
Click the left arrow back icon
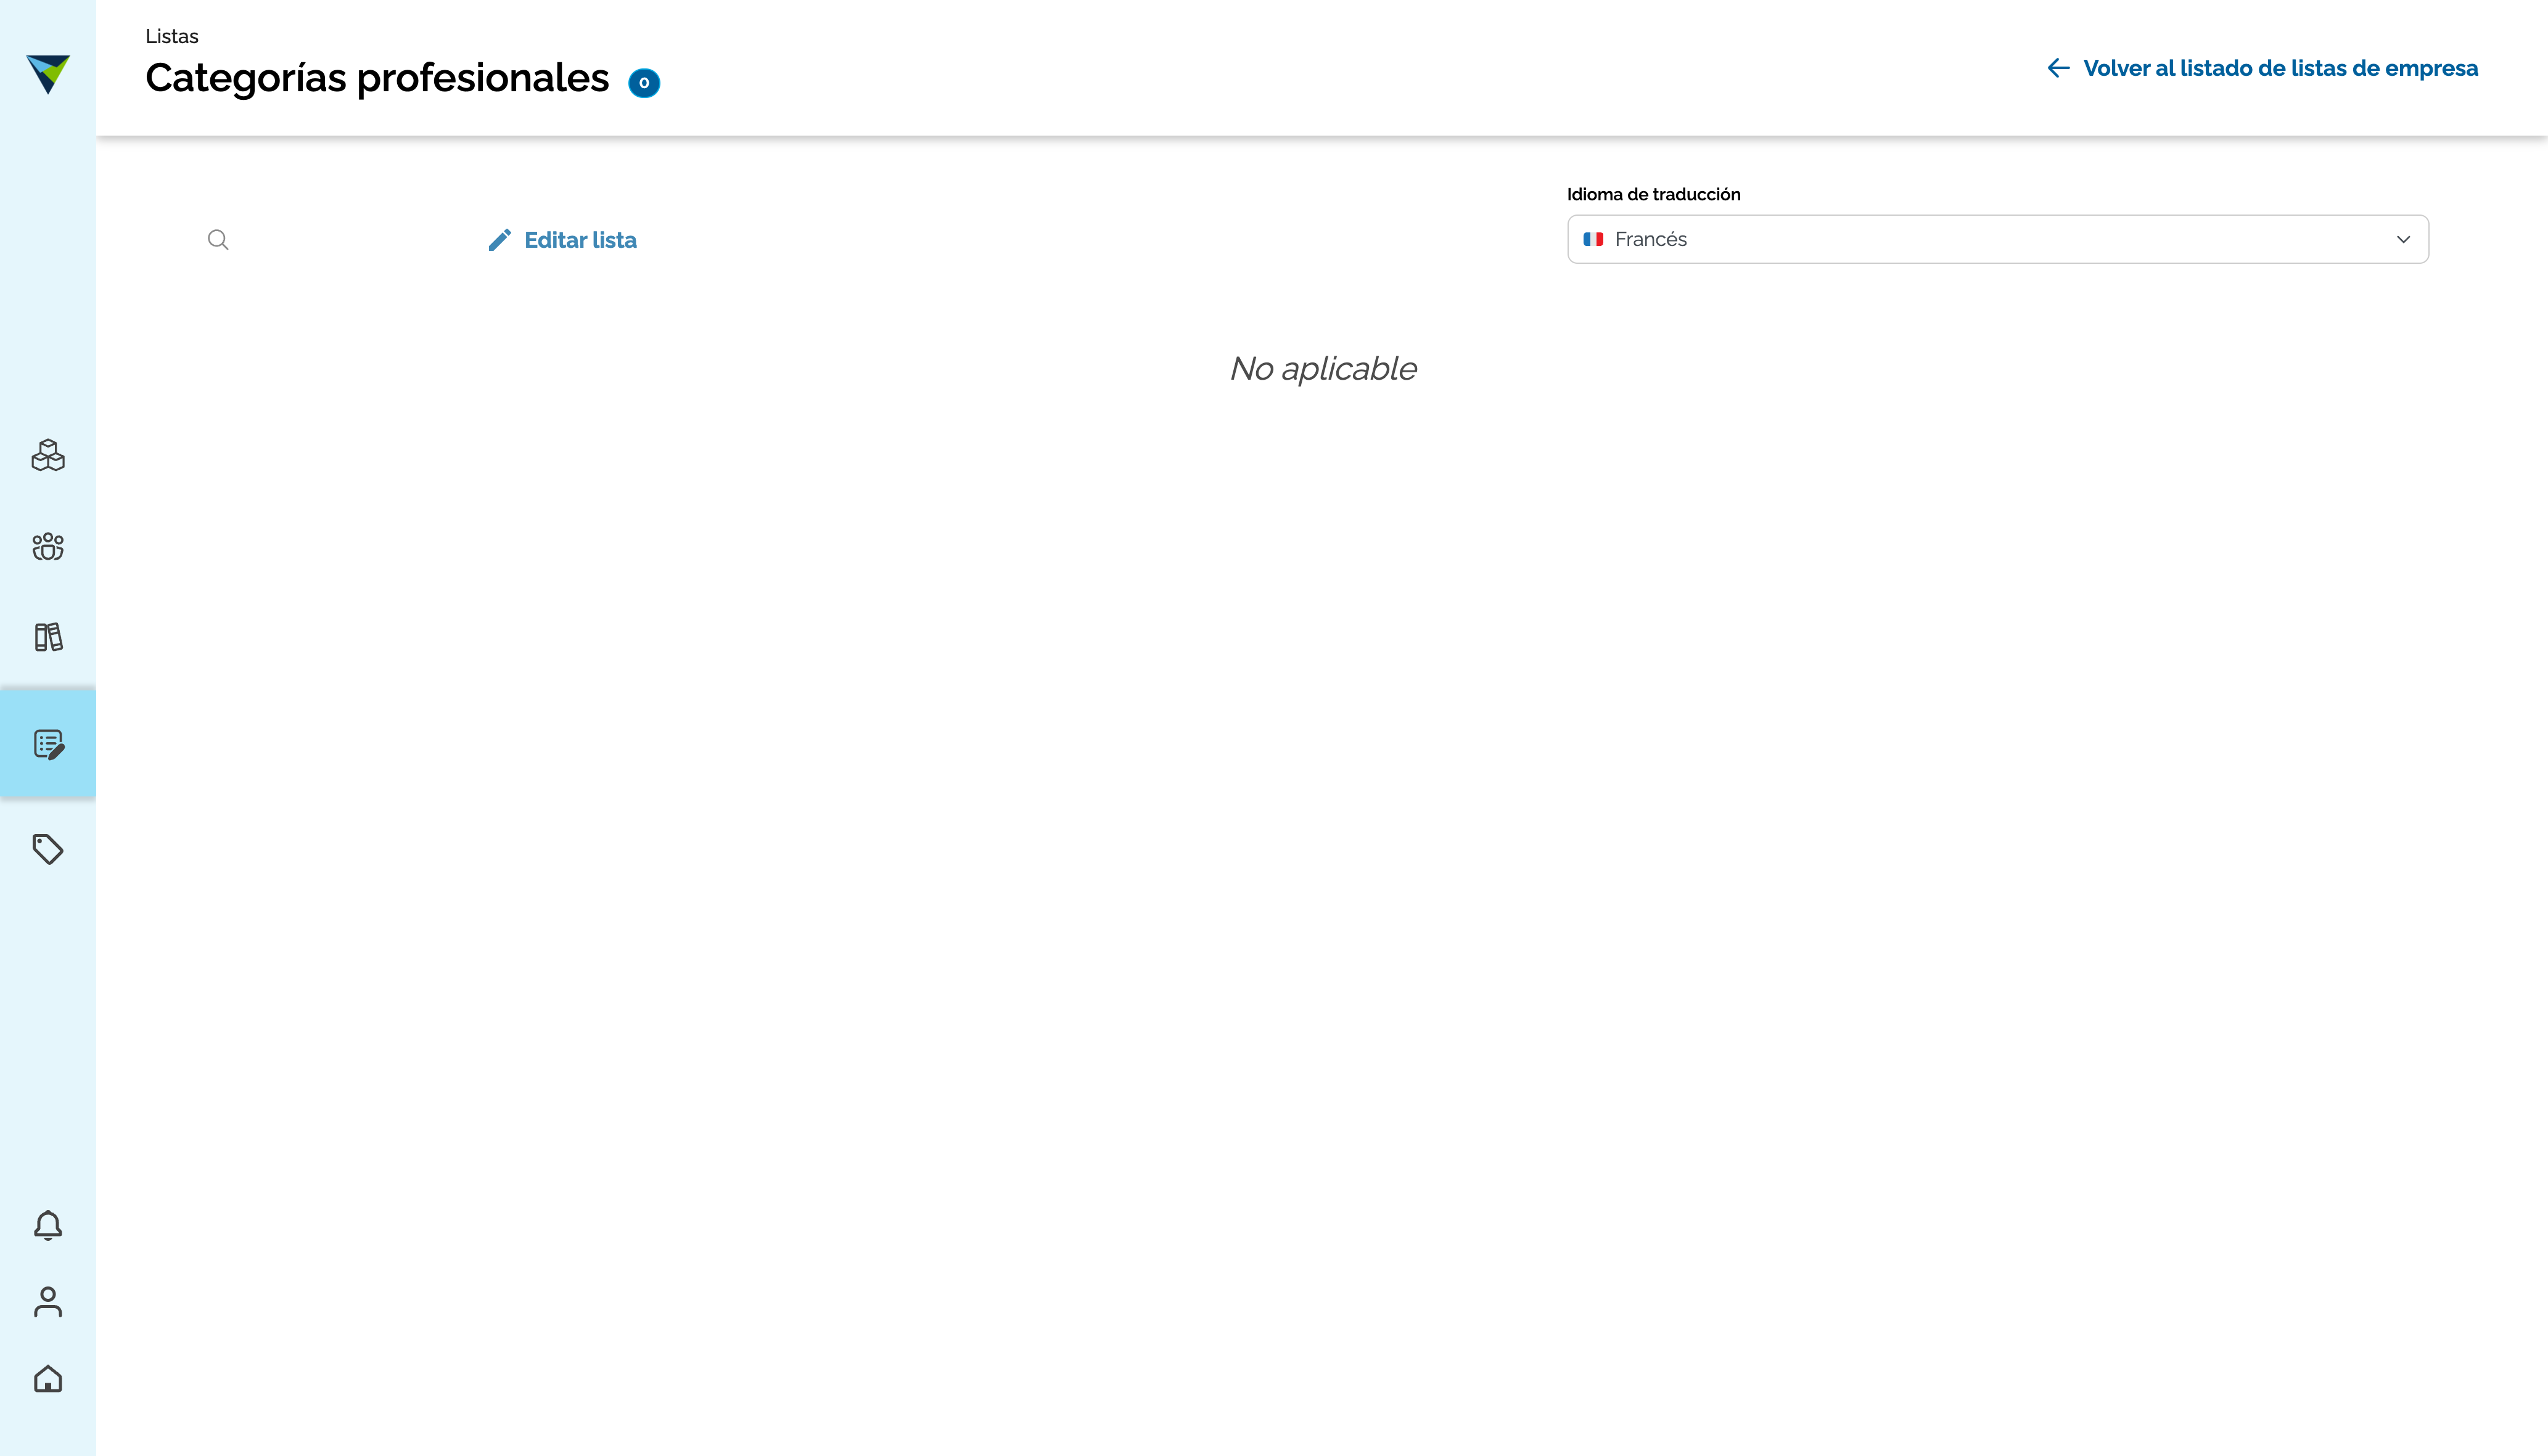point(2058,68)
